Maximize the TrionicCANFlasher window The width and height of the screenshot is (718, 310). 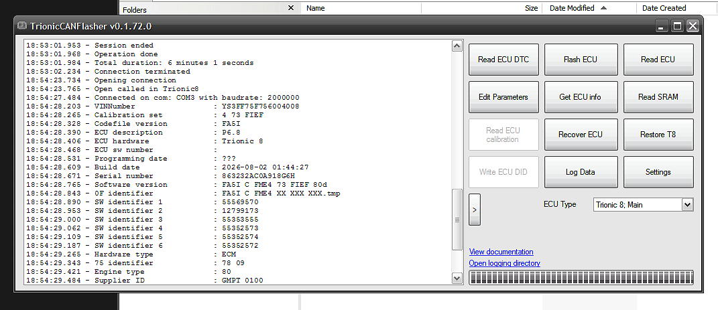pos(677,27)
